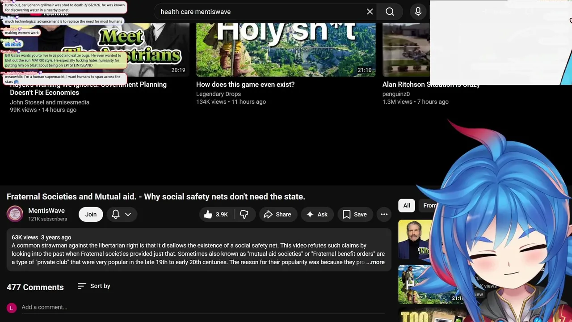Click the user avatar 'L' beside comment box

12,308
